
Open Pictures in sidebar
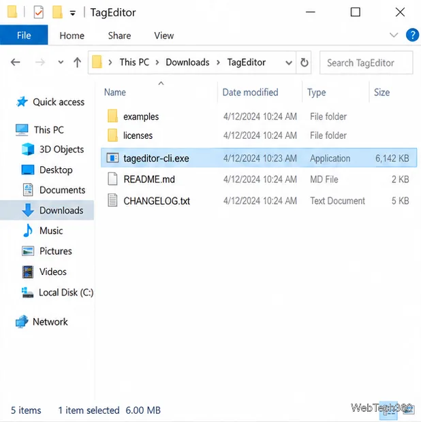[56, 251]
